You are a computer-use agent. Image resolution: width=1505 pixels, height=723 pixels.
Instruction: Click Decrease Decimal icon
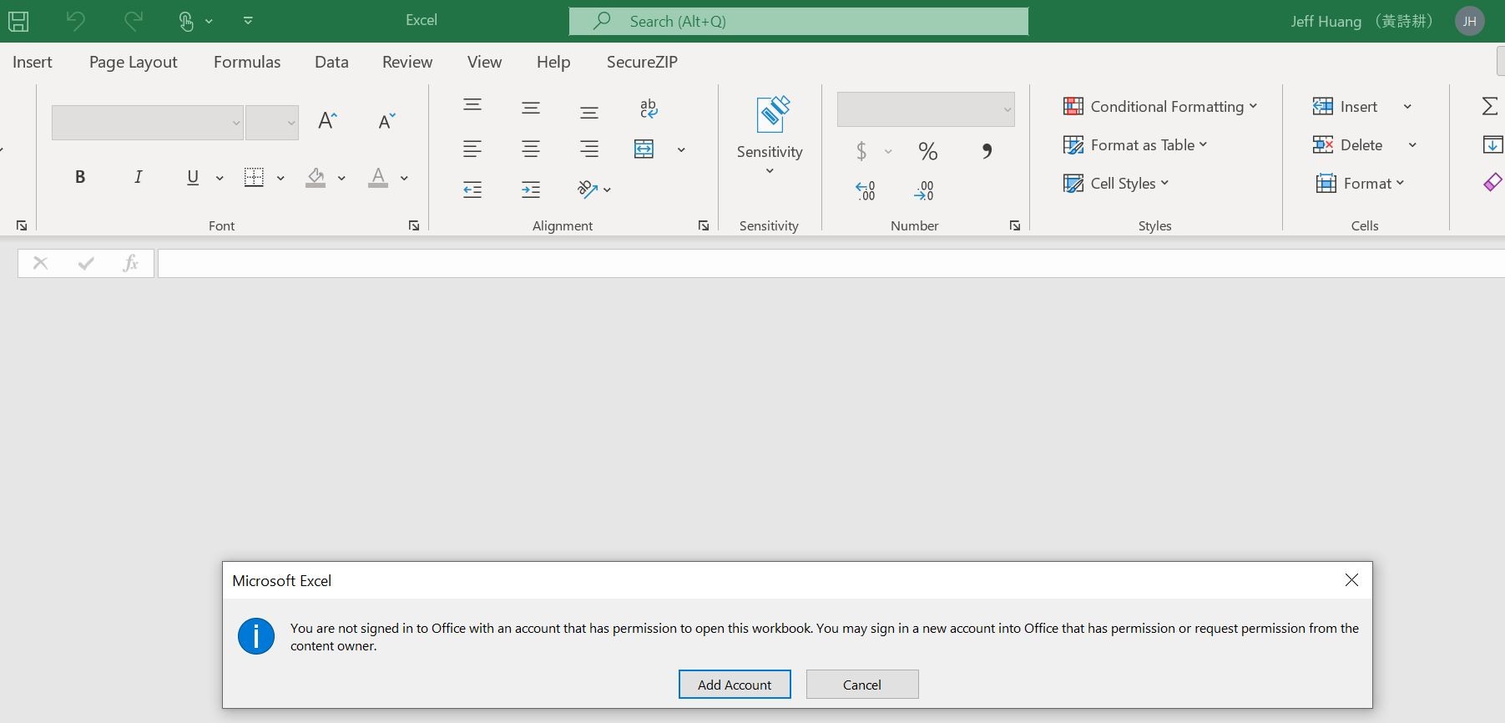click(x=924, y=191)
